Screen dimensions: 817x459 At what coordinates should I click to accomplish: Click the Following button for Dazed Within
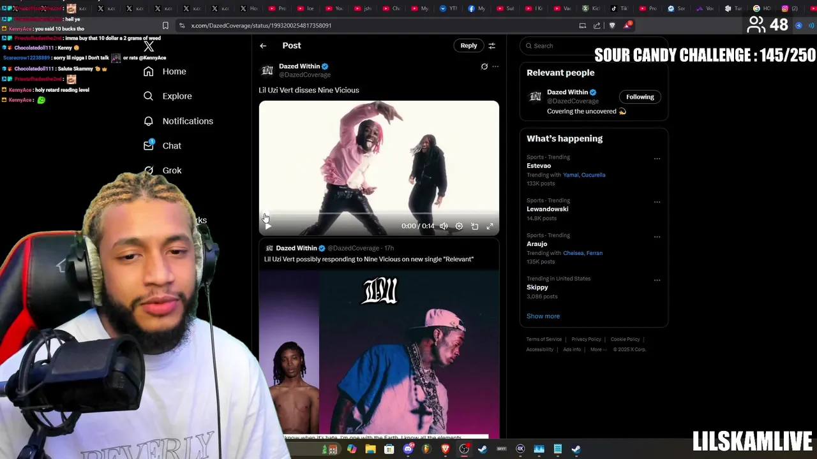click(x=640, y=97)
